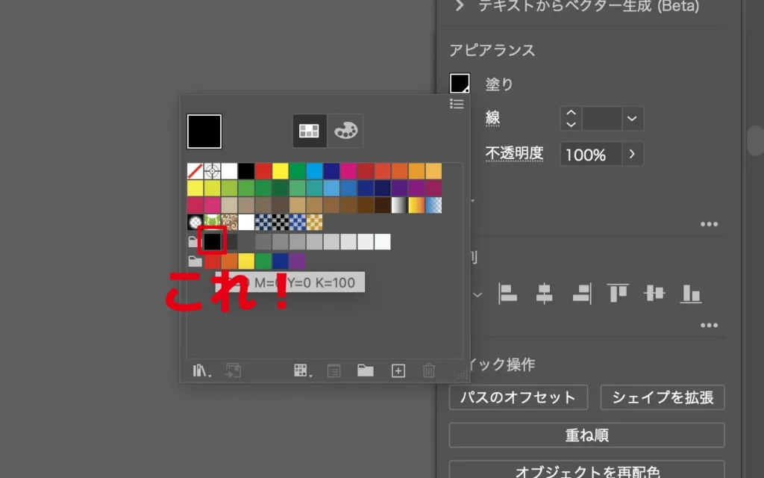The height and width of the screenshot is (478, 764).
Task: Align objects to horizontal left
Action: 508,294
